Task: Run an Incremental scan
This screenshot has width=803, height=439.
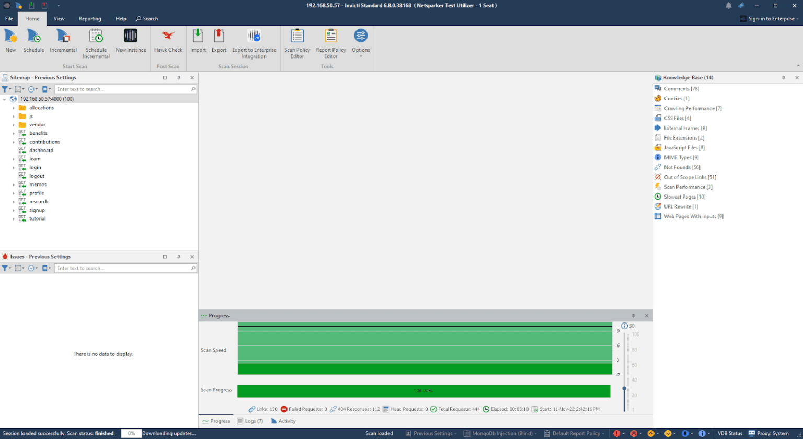Action: pos(63,42)
